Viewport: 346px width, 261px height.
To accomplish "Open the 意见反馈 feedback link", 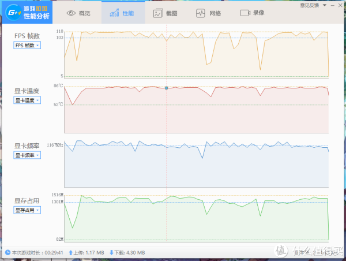I will tap(309, 5).
